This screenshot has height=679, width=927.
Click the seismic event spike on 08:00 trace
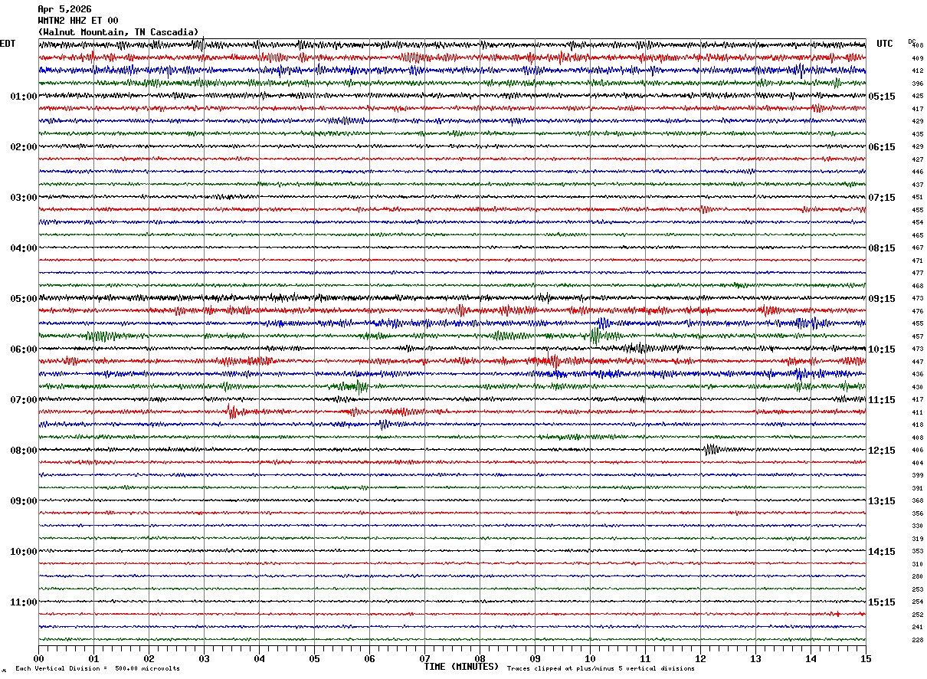coord(709,449)
